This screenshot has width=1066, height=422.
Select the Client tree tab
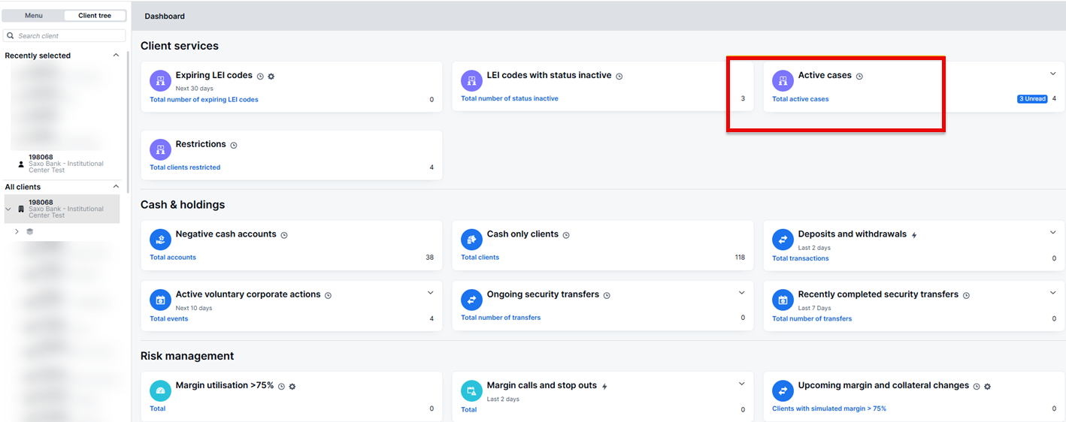click(95, 16)
